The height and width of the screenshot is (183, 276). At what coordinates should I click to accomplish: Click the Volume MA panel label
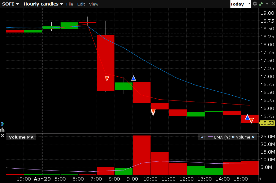[x=21, y=137]
